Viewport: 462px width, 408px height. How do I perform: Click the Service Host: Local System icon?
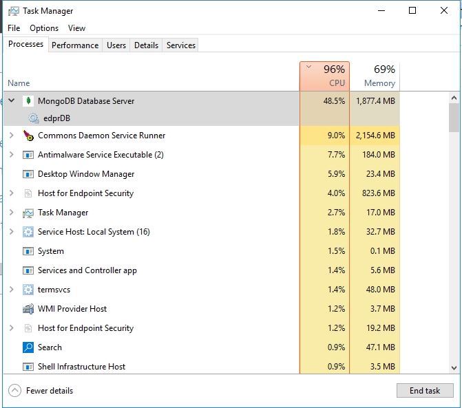[x=28, y=232]
